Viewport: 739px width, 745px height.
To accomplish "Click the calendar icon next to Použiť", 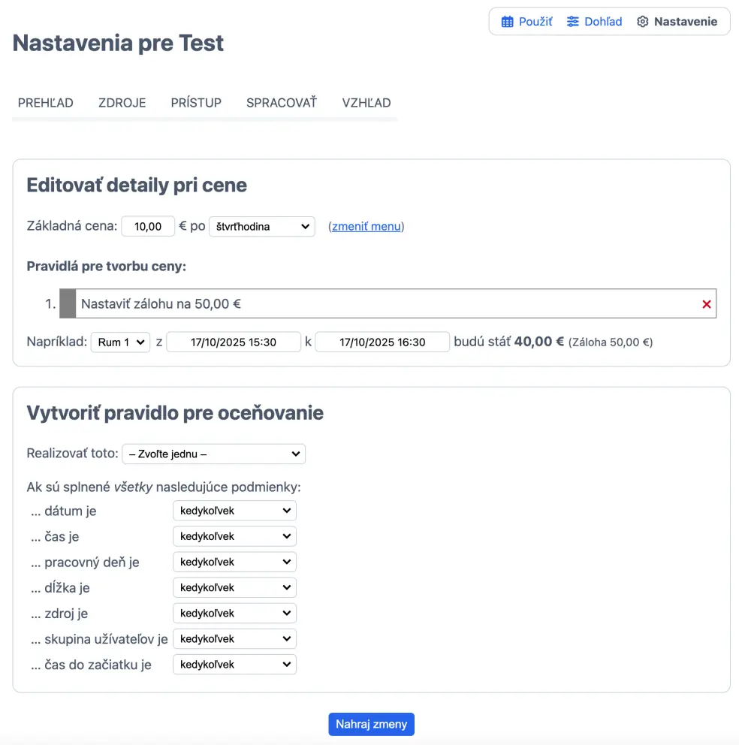I will 508,22.
